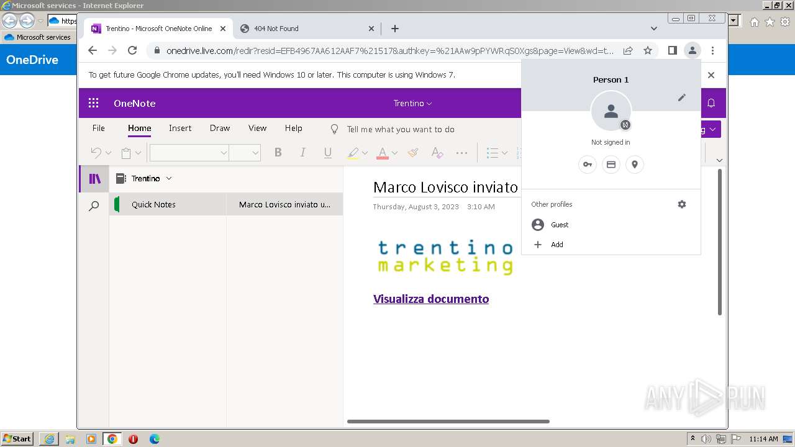Toggle Chrome side panel icon

click(x=672, y=50)
